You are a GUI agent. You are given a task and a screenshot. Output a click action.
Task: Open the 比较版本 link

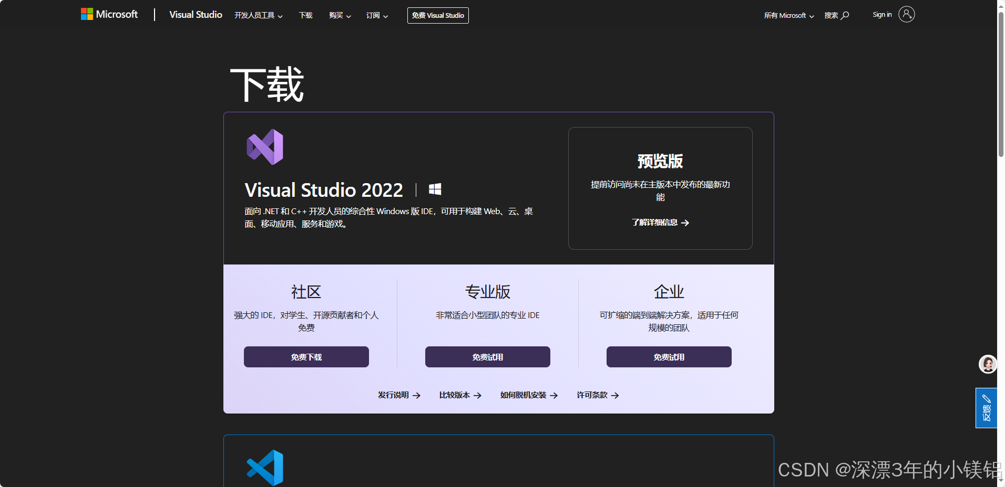[x=460, y=395]
